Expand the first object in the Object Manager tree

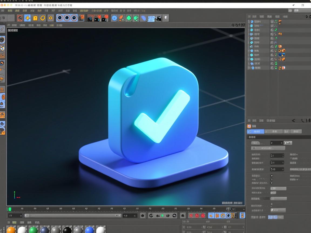[x=249, y=22]
